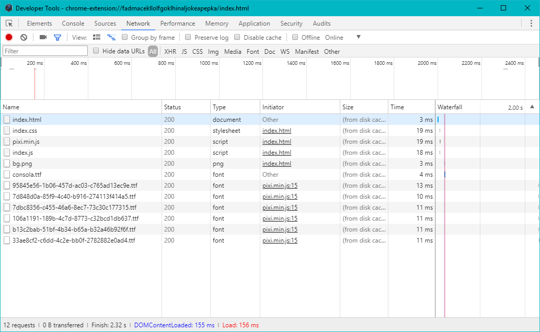Select the inspect element cursor icon

pos(9,24)
